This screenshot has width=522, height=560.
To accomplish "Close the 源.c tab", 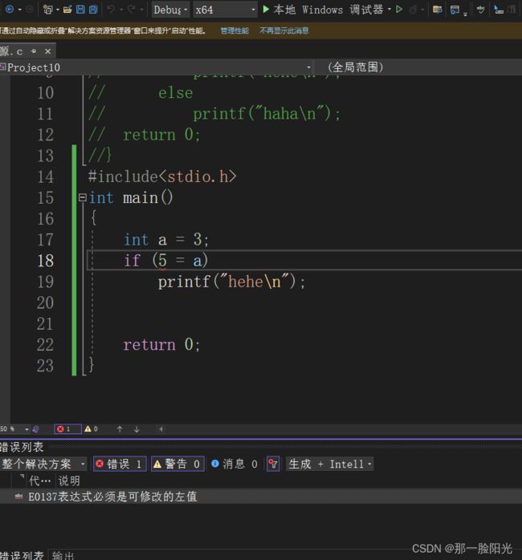I will [x=47, y=51].
